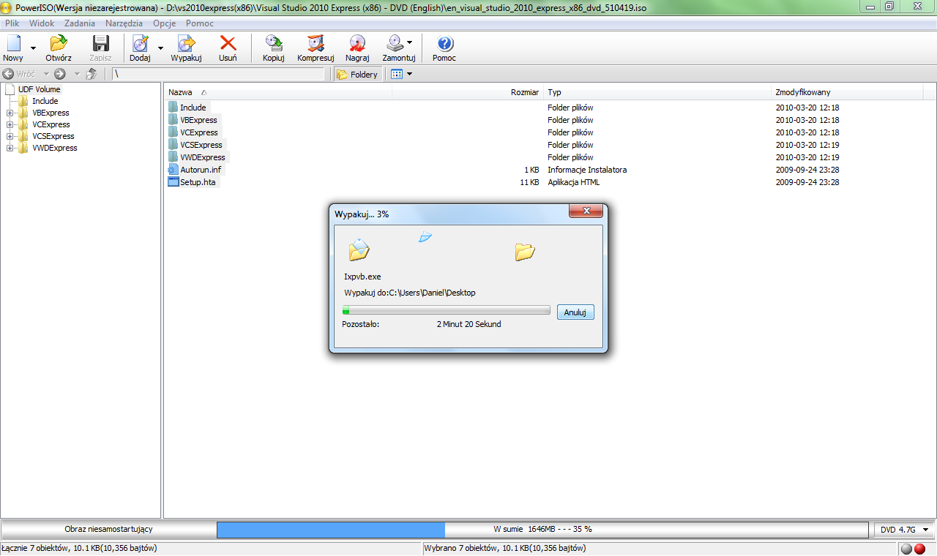937x556 pixels.
Task: Open an image with the Otwórz icon
Action: coord(58,45)
